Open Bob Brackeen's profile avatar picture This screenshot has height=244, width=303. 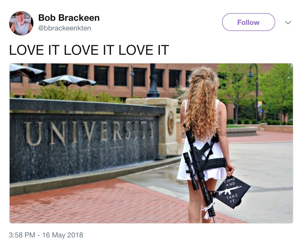coord(21,23)
